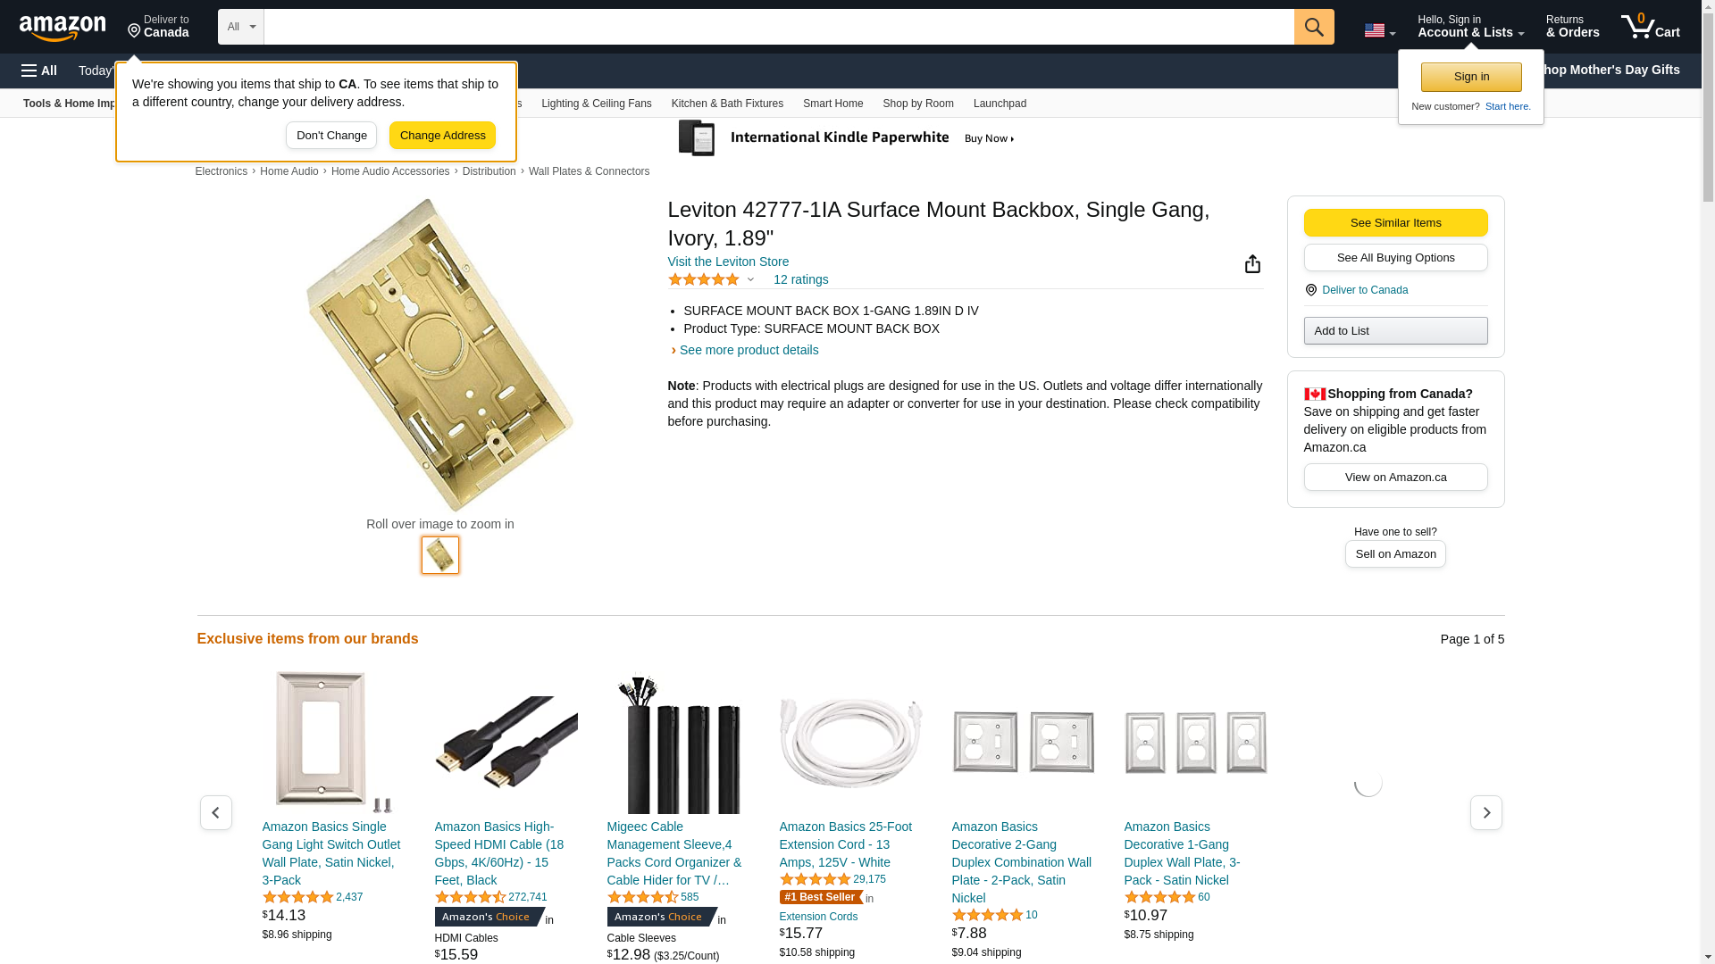Visit the Leviton Store link

coord(728,262)
